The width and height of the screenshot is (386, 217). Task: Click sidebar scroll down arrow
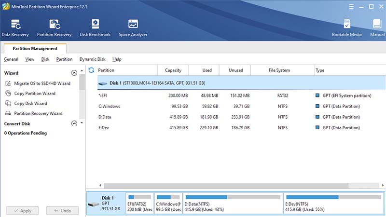tap(82, 123)
